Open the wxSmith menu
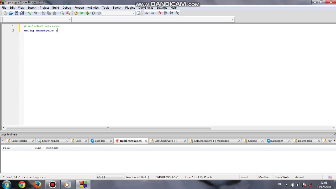This screenshot has height=189, width=336. [93, 8]
